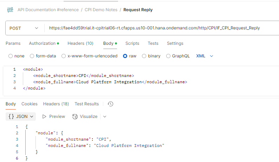This screenshot has width=279, height=162.
Task: Expand the chevron next to Visualize
Action: (x=105, y=117)
